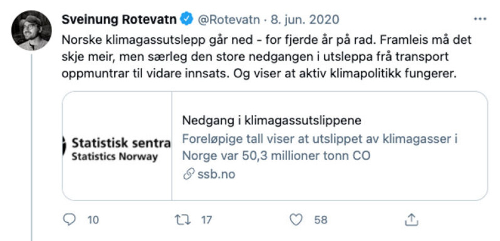Click the blue verified badge
The width and height of the screenshot is (500, 241).
tap(187, 20)
